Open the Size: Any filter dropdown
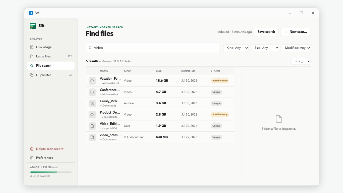The width and height of the screenshot is (343, 193). [x=265, y=48]
